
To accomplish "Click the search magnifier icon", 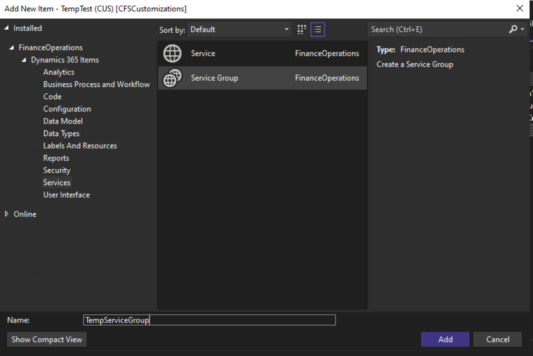I will [513, 29].
